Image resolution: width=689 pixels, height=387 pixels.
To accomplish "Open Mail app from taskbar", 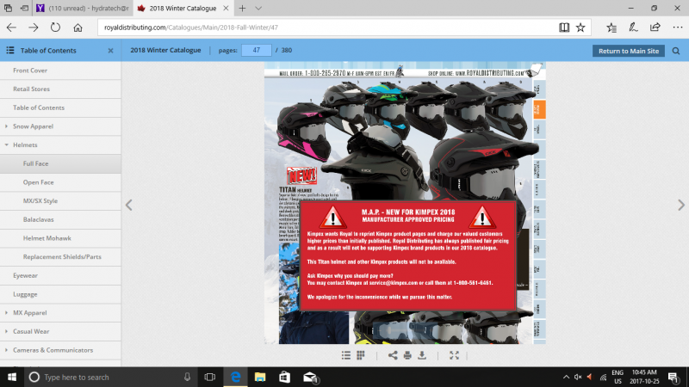I will click(310, 377).
